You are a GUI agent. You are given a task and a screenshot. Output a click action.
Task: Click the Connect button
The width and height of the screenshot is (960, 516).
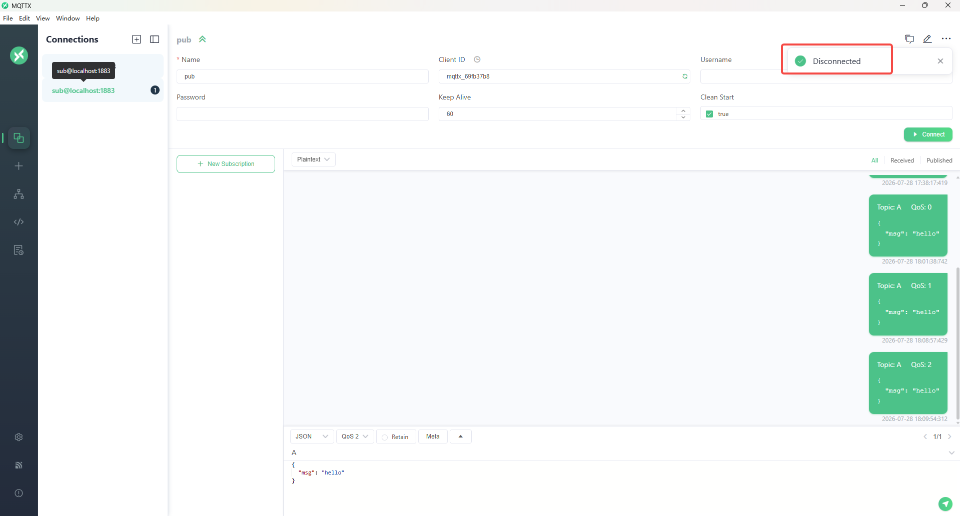(928, 134)
